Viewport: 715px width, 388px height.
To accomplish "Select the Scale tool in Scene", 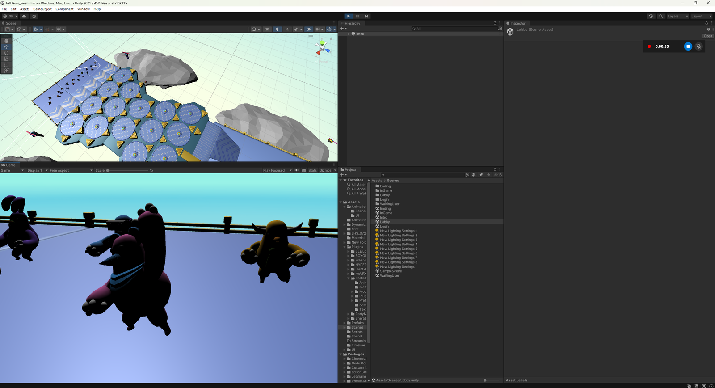I will coord(6,59).
